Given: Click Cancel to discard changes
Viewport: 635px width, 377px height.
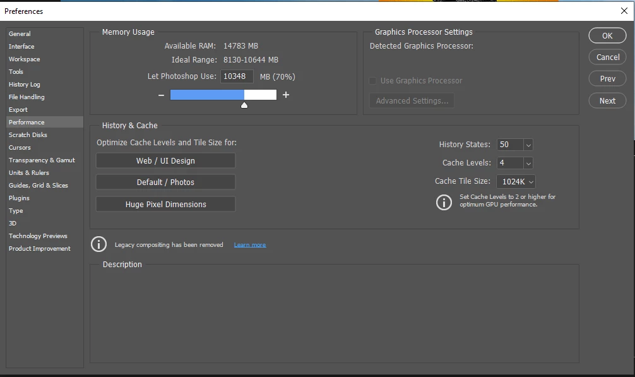Looking at the screenshot, I should [x=607, y=57].
